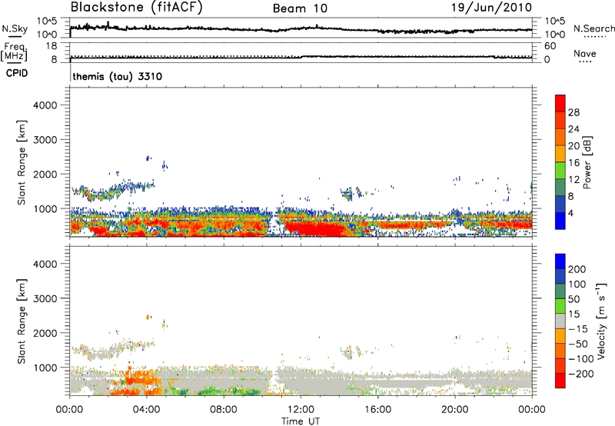Click the 20:00 time axis tick label
The height and width of the screenshot is (426, 615).
(455, 410)
